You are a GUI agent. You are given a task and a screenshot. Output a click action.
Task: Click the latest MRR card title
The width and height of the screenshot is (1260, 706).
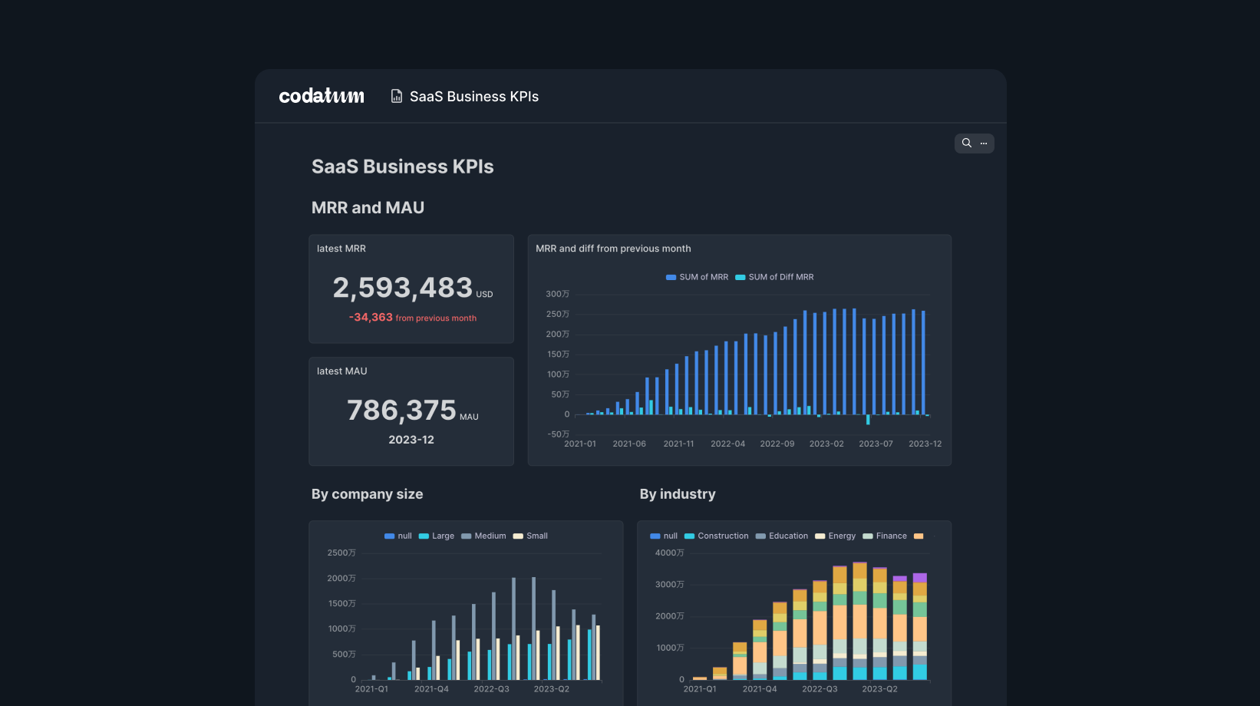(341, 249)
